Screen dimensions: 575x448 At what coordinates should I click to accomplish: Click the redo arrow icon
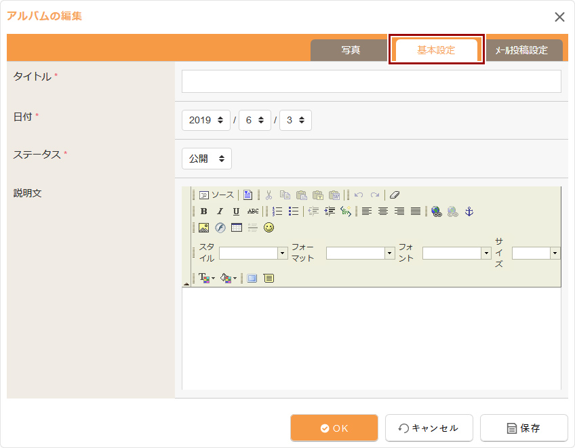coord(375,195)
